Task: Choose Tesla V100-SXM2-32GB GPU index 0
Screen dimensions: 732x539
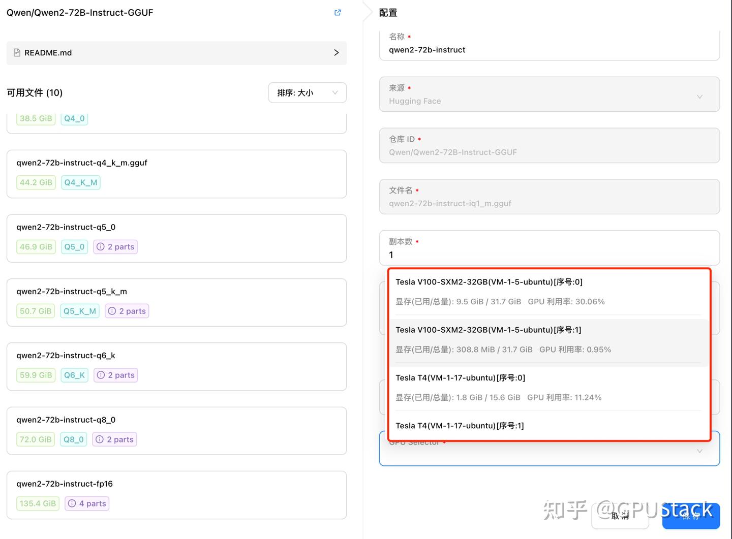Action: coord(548,292)
